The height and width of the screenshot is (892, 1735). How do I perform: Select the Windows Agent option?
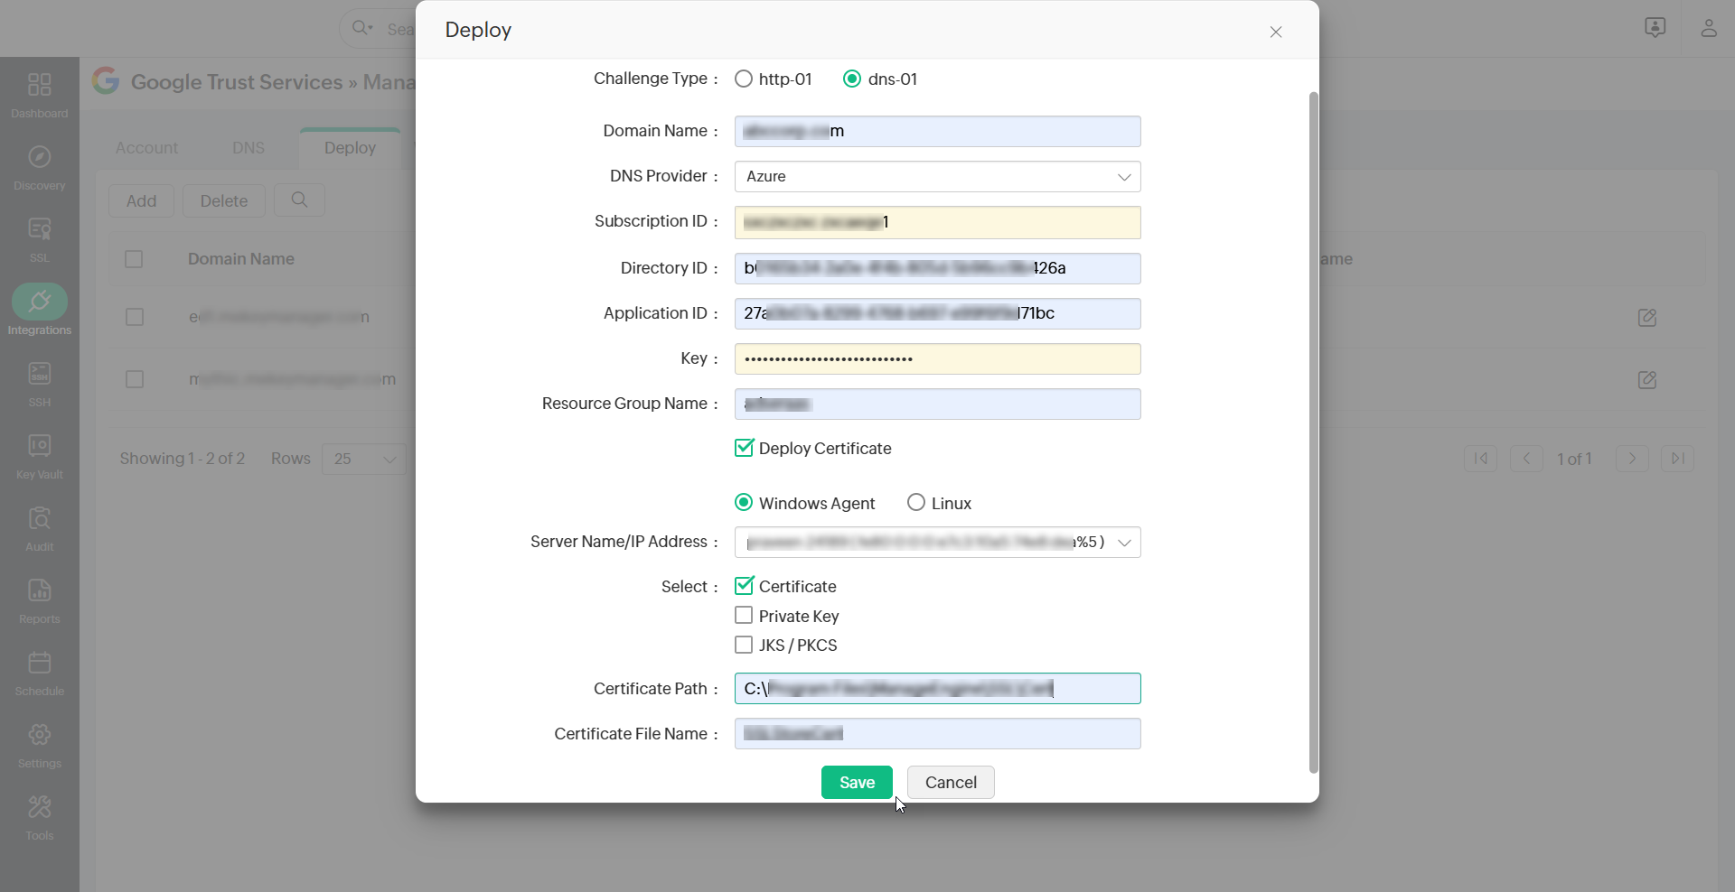(x=744, y=503)
